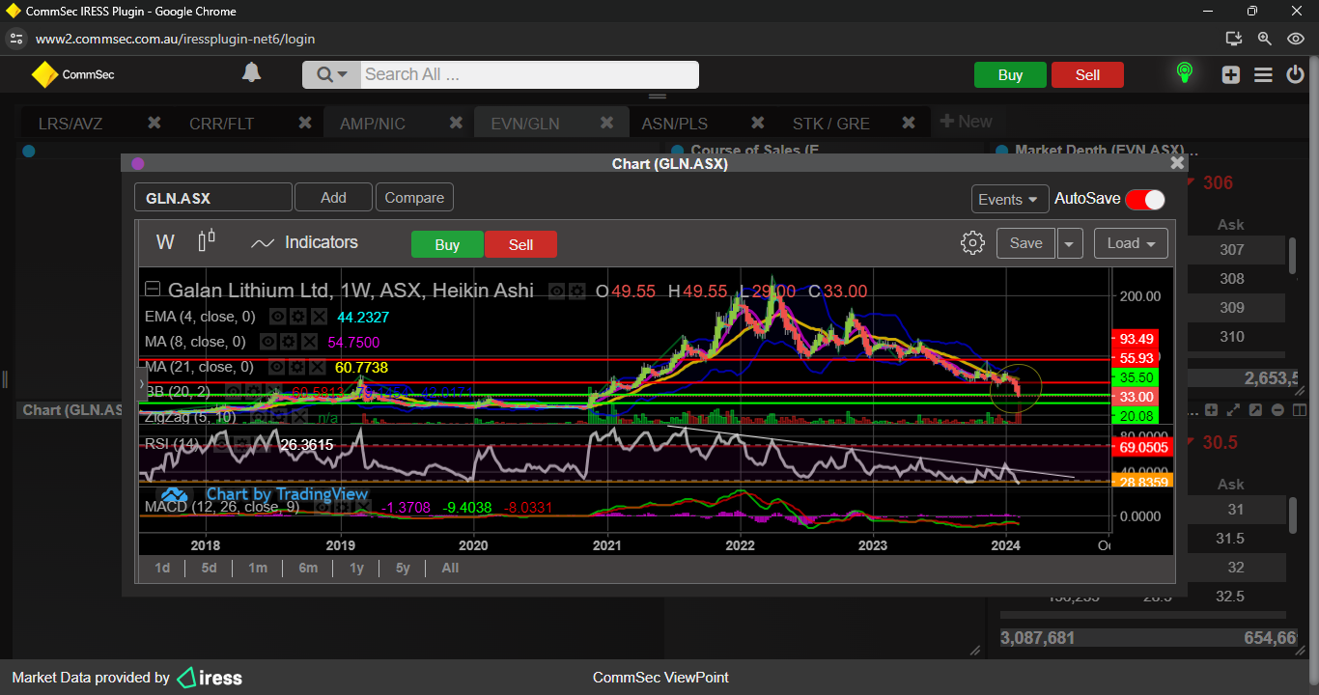1319x695 pixels.
Task: Open the Load dropdown
Action: coord(1131,243)
